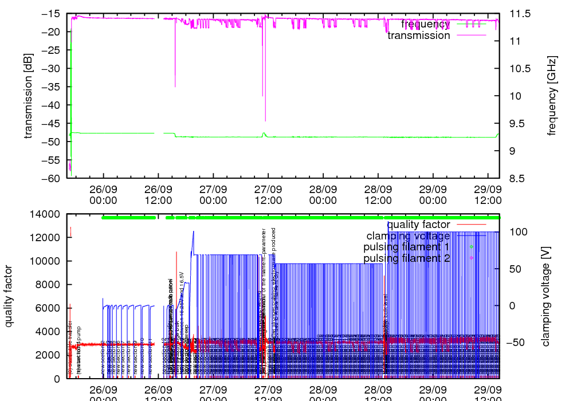The image size is (573, 401).
Task: Click the red quality factor legend line sample
Action: coord(471,225)
